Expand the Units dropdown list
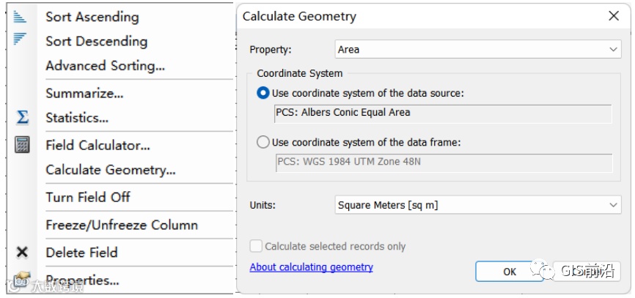The width and height of the screenshot is (635, 298). point(478,206)
